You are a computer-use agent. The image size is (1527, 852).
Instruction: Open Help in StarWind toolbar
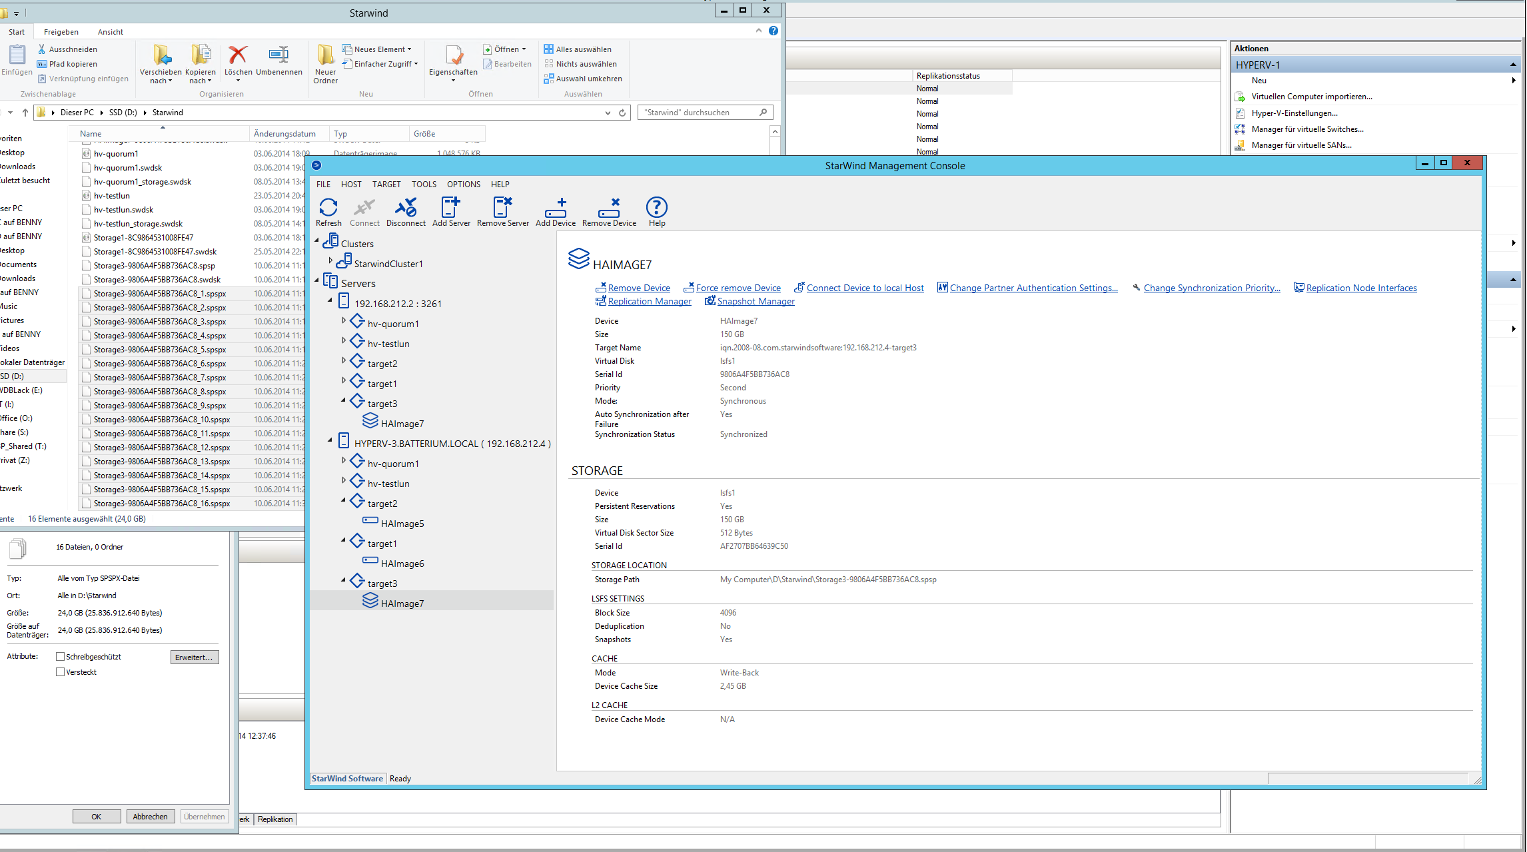click(x=657, y=212)
